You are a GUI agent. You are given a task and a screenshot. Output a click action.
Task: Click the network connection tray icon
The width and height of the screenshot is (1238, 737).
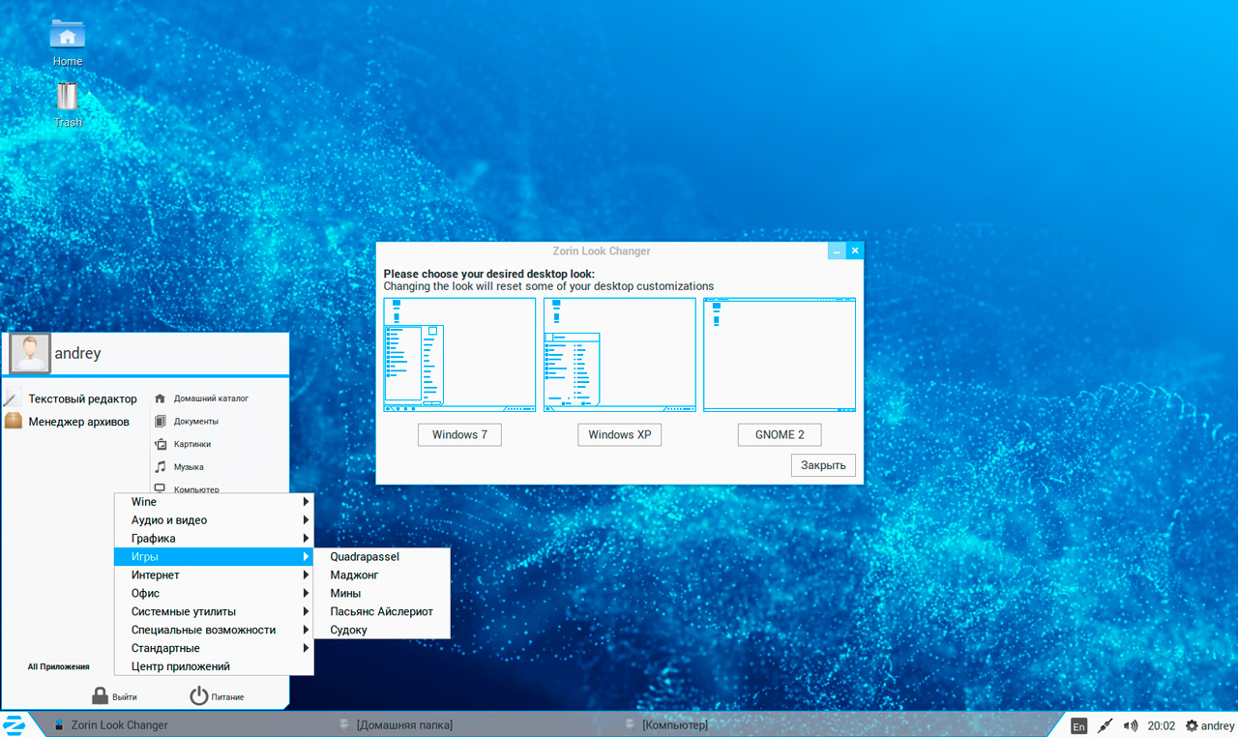1105,725
